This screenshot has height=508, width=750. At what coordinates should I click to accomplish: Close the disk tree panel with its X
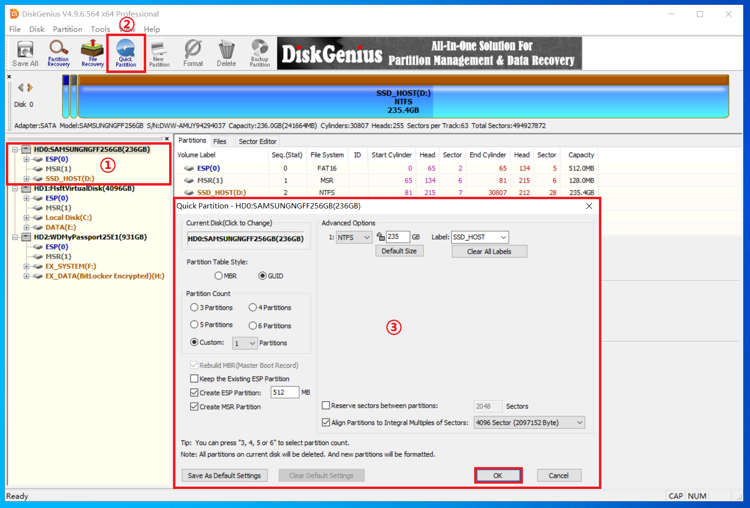pos(167,139)
